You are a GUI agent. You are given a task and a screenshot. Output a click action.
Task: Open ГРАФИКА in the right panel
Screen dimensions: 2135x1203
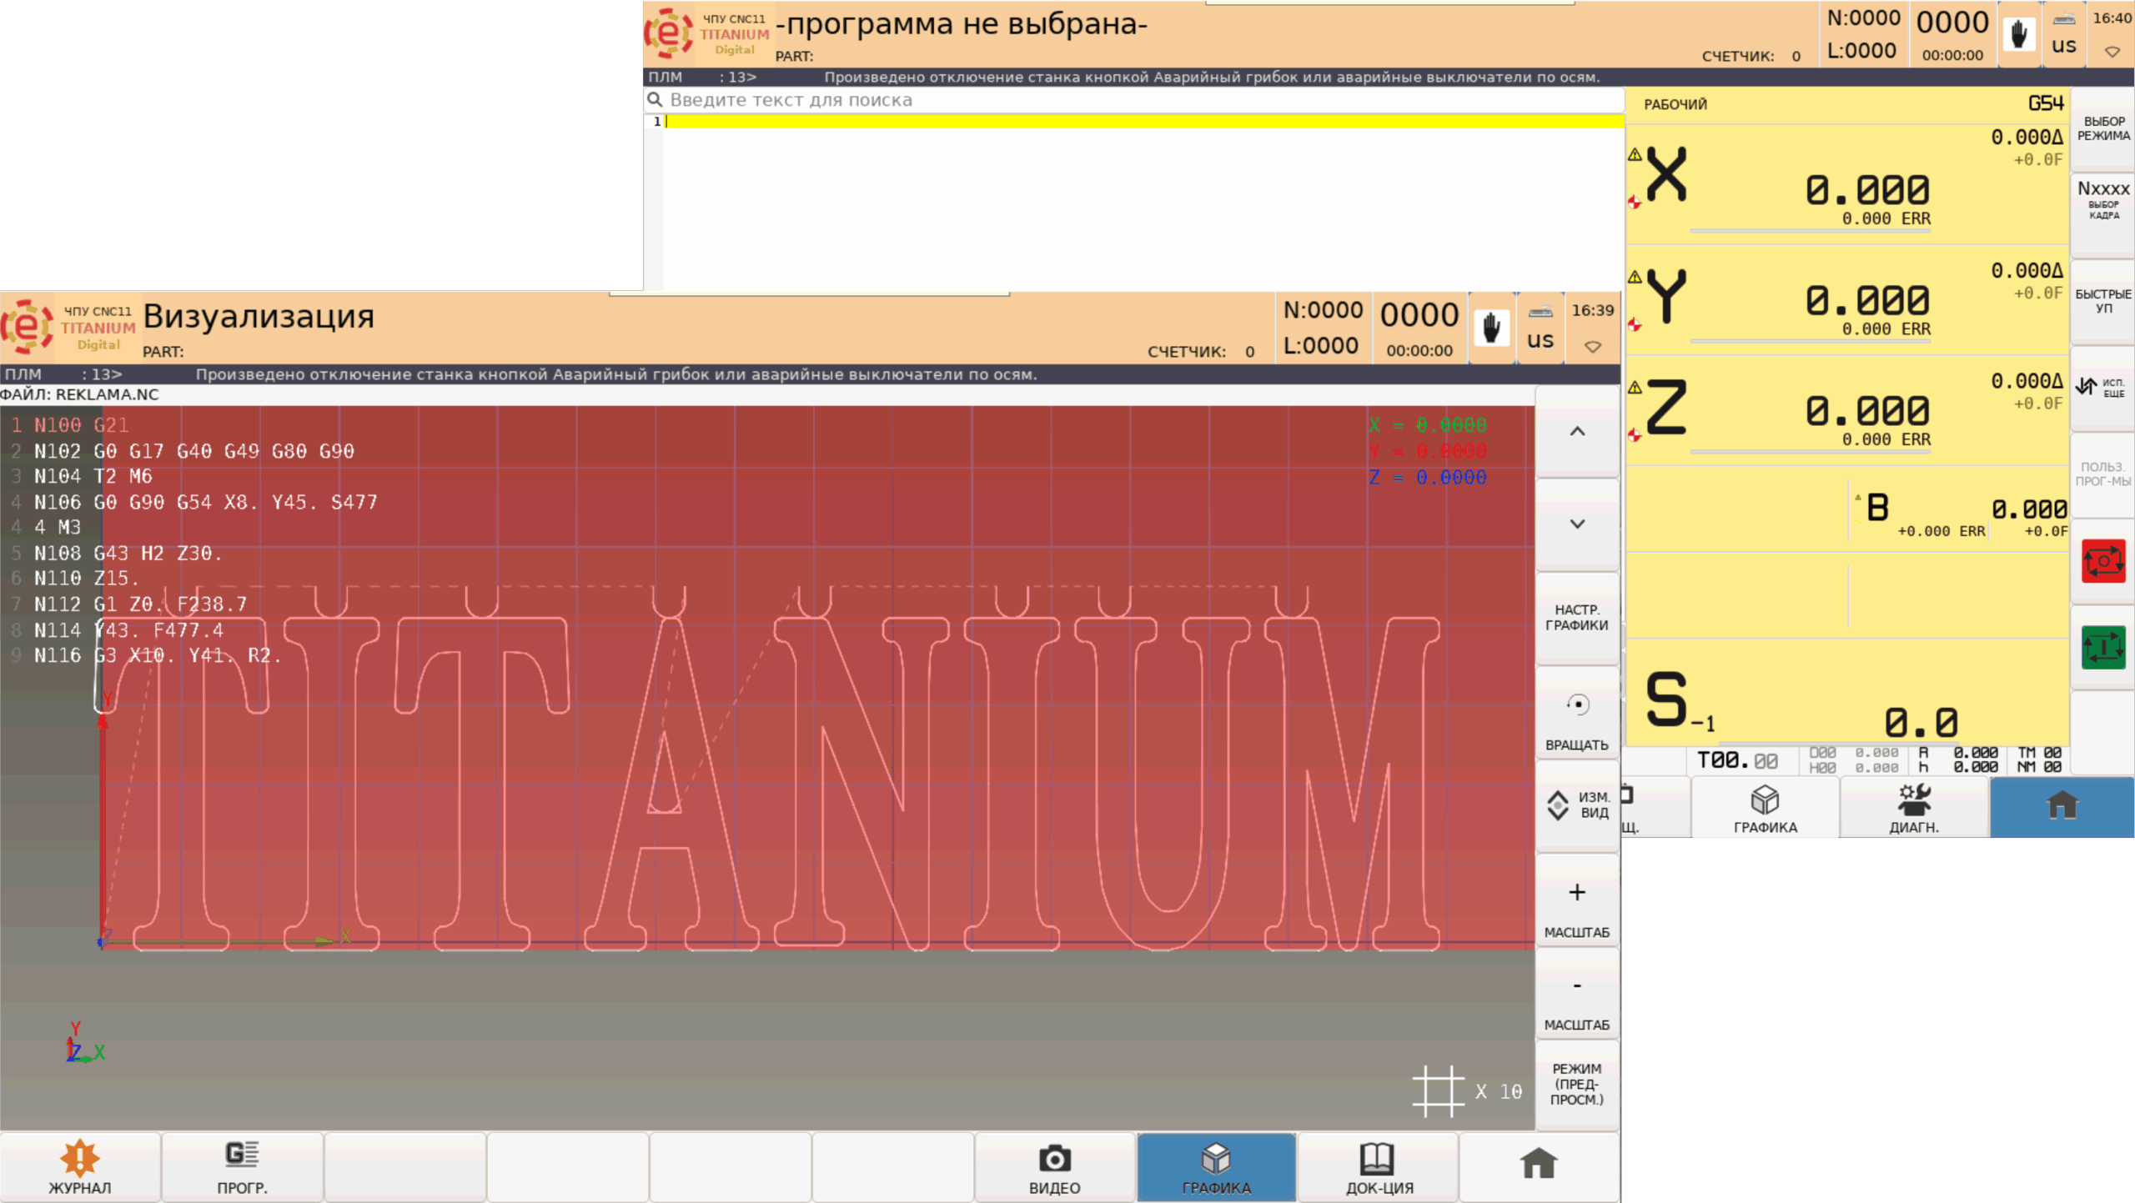coord(1765,808)
